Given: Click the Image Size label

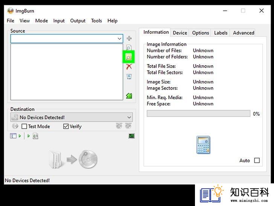Looking at the screenshot, I should (x=159, y=82).
